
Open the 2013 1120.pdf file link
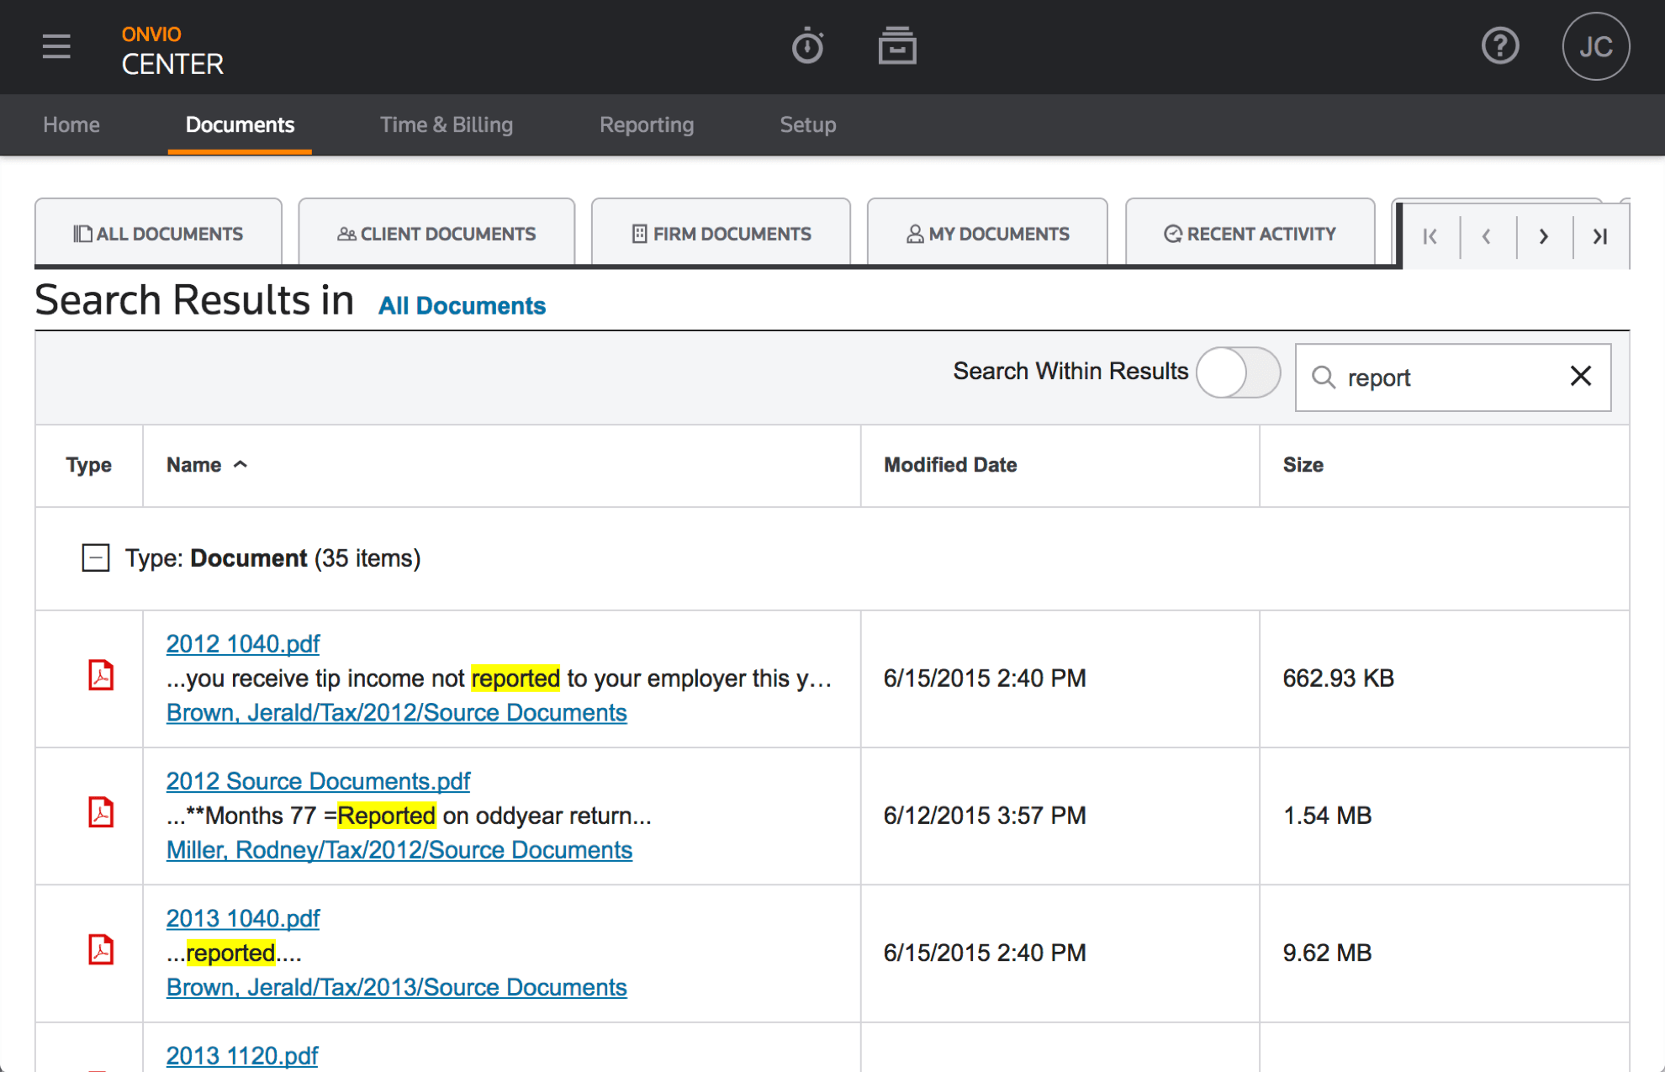coord(242,1055)
